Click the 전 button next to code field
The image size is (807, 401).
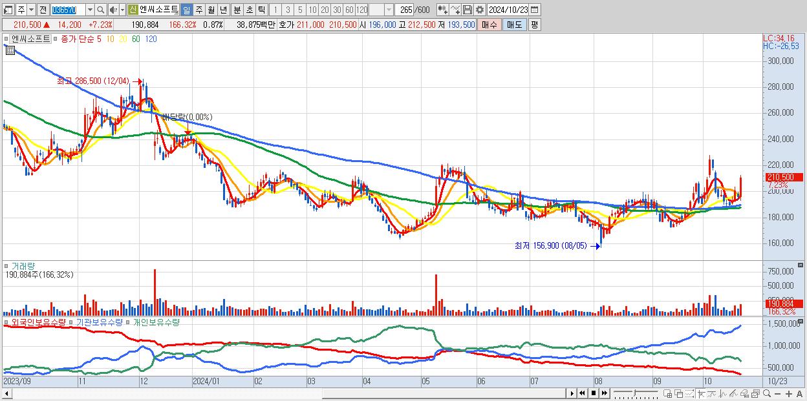click(x=43, y=10)
